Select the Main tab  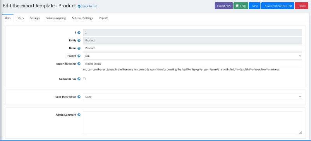pyautogui.click(x=7, y=18)
